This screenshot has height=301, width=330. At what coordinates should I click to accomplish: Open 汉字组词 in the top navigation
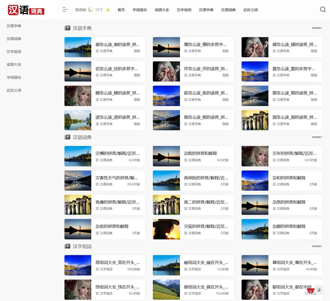pos(184,10)
